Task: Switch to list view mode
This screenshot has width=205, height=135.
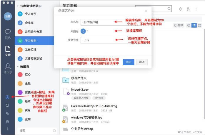Action: click(194, 25)
